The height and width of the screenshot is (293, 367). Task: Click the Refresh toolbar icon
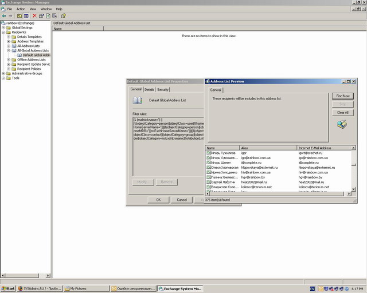click(48, 16)
